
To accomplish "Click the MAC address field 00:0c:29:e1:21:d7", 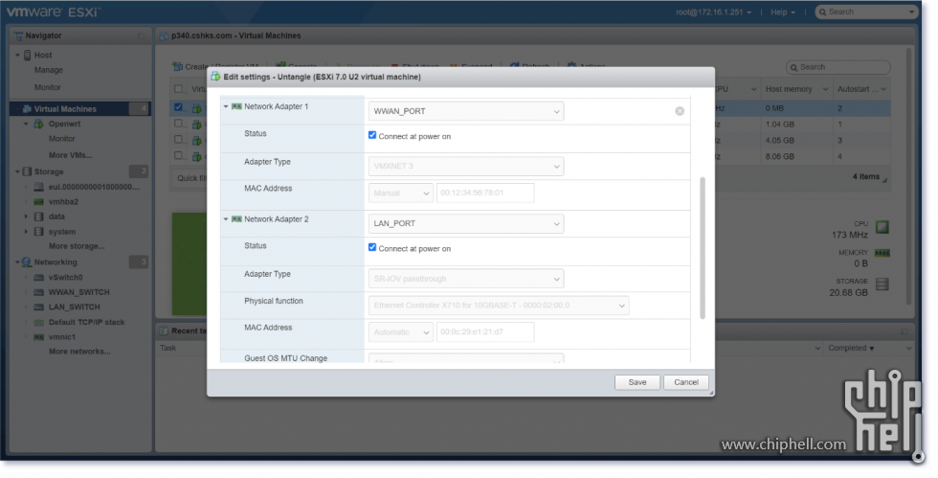I will (485, 331).
